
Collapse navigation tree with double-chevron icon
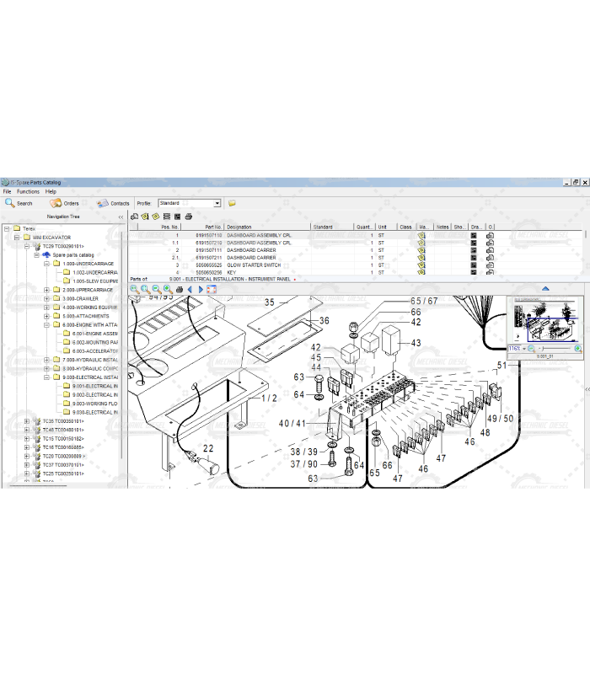point(121,217)
